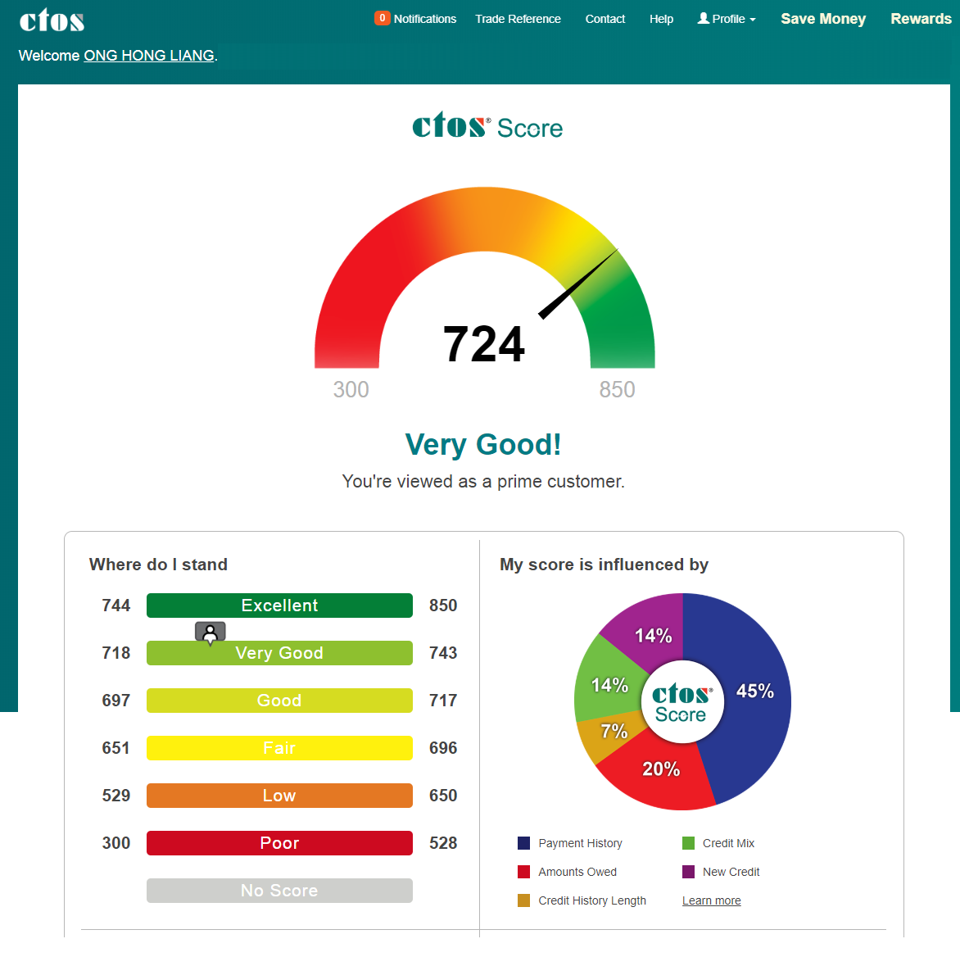This screenshot has height=957, width=960.
Task: Click the Credit History Length legend swatch
Action: [x=523, y=900]
